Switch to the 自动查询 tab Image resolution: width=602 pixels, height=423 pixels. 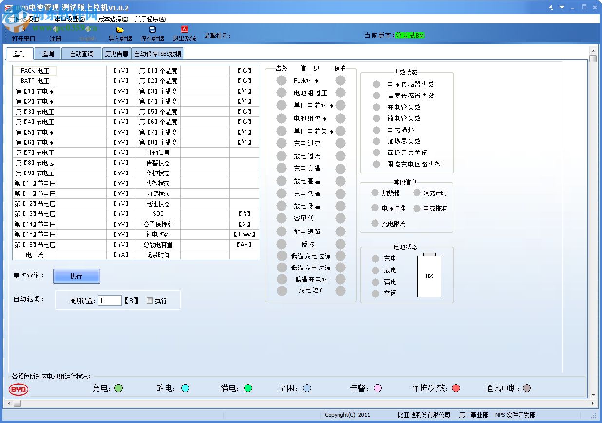click(x=81, y=54)
